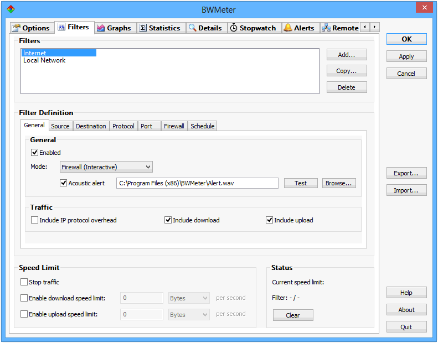Open upload limit Bytes unit dropdown
The height and width of the screenshot is (343, 438).
point(189,315)
